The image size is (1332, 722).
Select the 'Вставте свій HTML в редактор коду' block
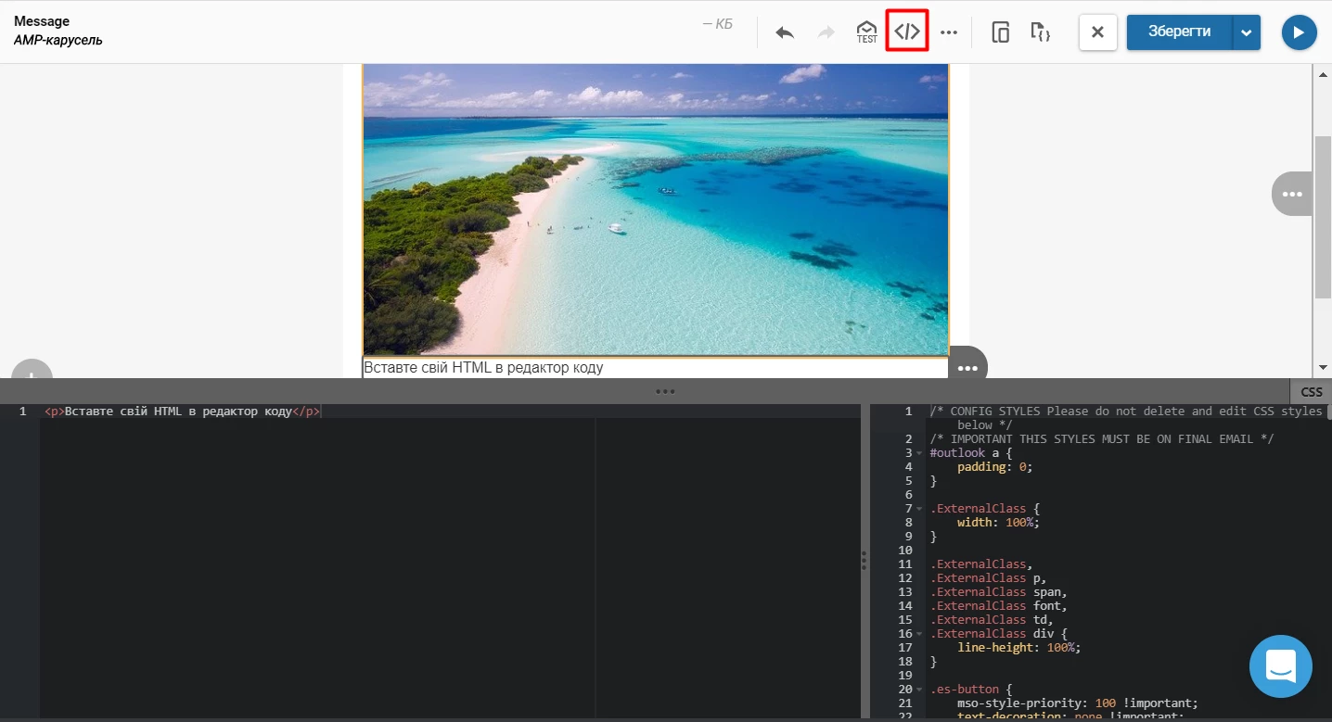[656, 368]
